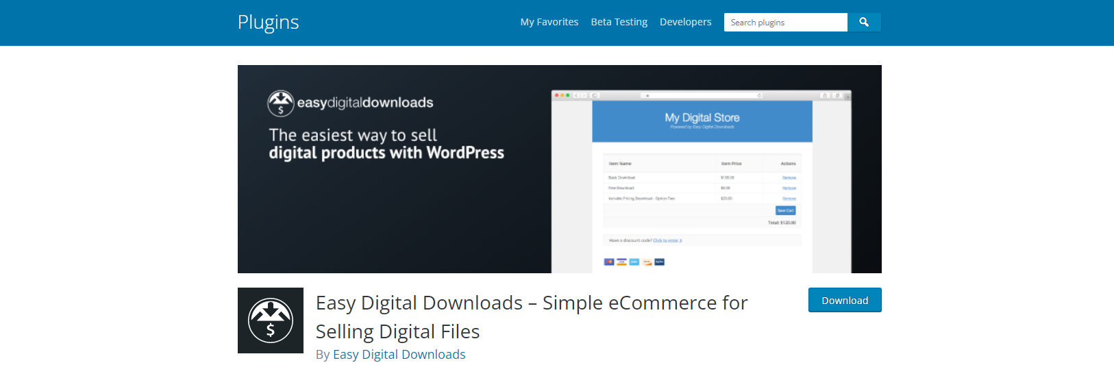Image resolution: width=1114 pixels, height=378 pixels.
Task: Click the Download button
Action: (x=845, y=300)
